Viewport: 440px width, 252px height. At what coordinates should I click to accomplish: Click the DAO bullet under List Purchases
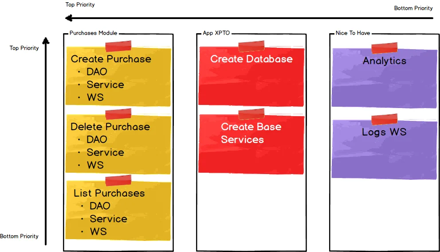(x=100, y=206)
